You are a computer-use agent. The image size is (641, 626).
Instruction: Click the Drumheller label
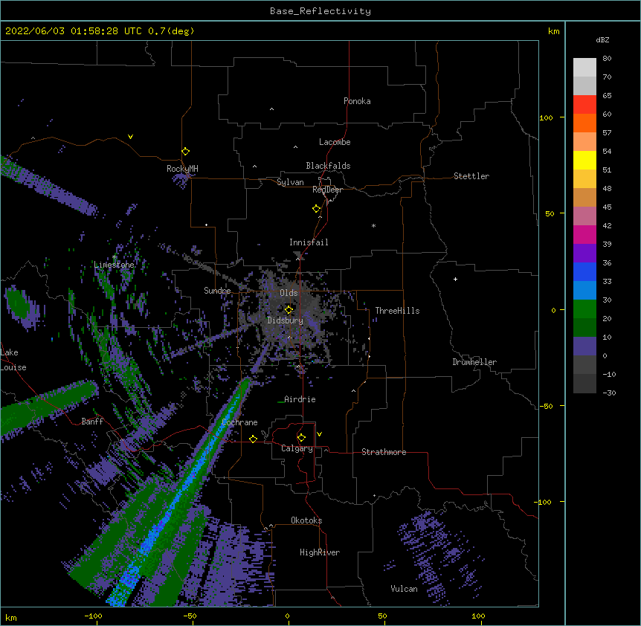point(474,362)
